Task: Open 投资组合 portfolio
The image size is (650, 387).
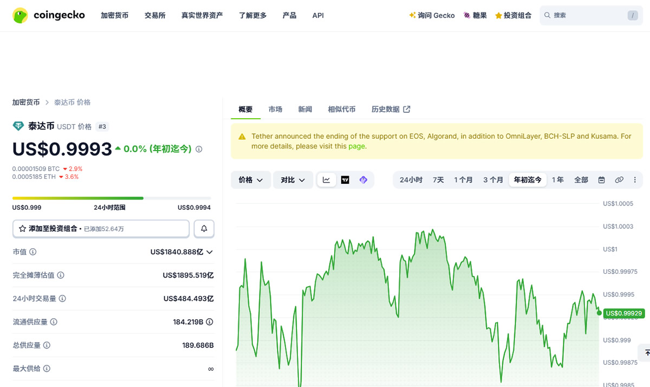Action: pos(513,15)
